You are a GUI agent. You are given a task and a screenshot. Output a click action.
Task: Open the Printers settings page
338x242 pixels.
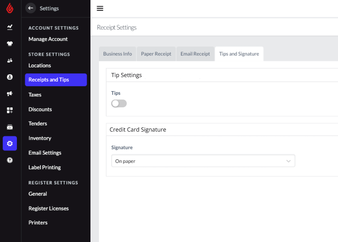38,222
